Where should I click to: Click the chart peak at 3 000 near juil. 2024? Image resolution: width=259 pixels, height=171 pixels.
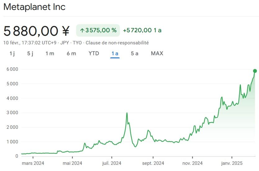coord(127,113)
